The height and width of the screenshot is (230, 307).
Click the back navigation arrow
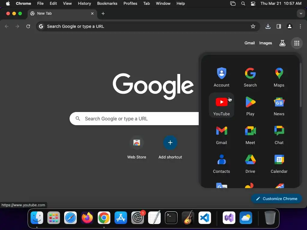7,26
